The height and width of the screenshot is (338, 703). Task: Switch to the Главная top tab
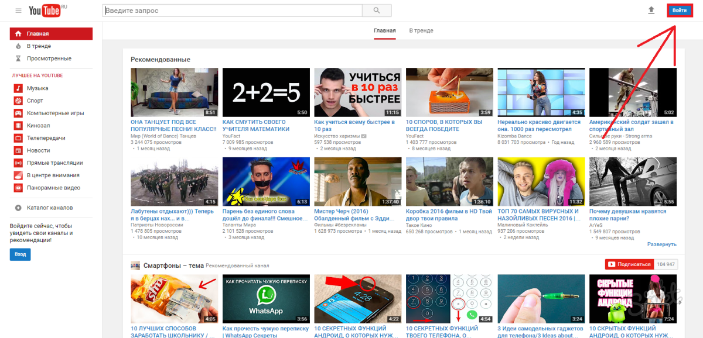[385, 30]
